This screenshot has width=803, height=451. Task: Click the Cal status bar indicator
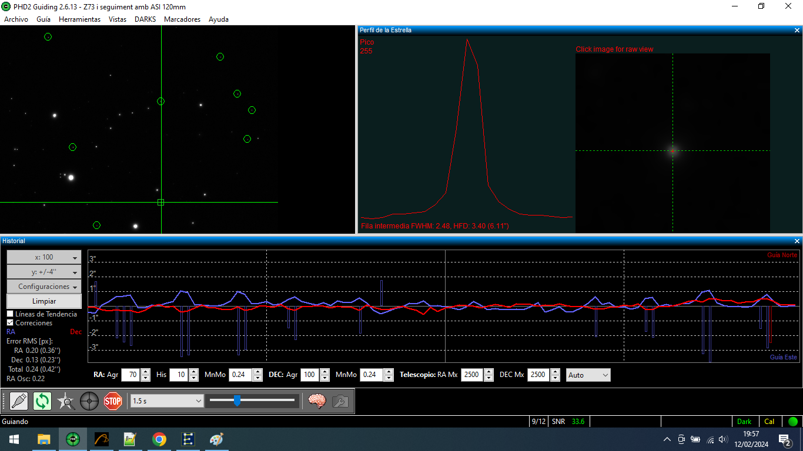769,422
